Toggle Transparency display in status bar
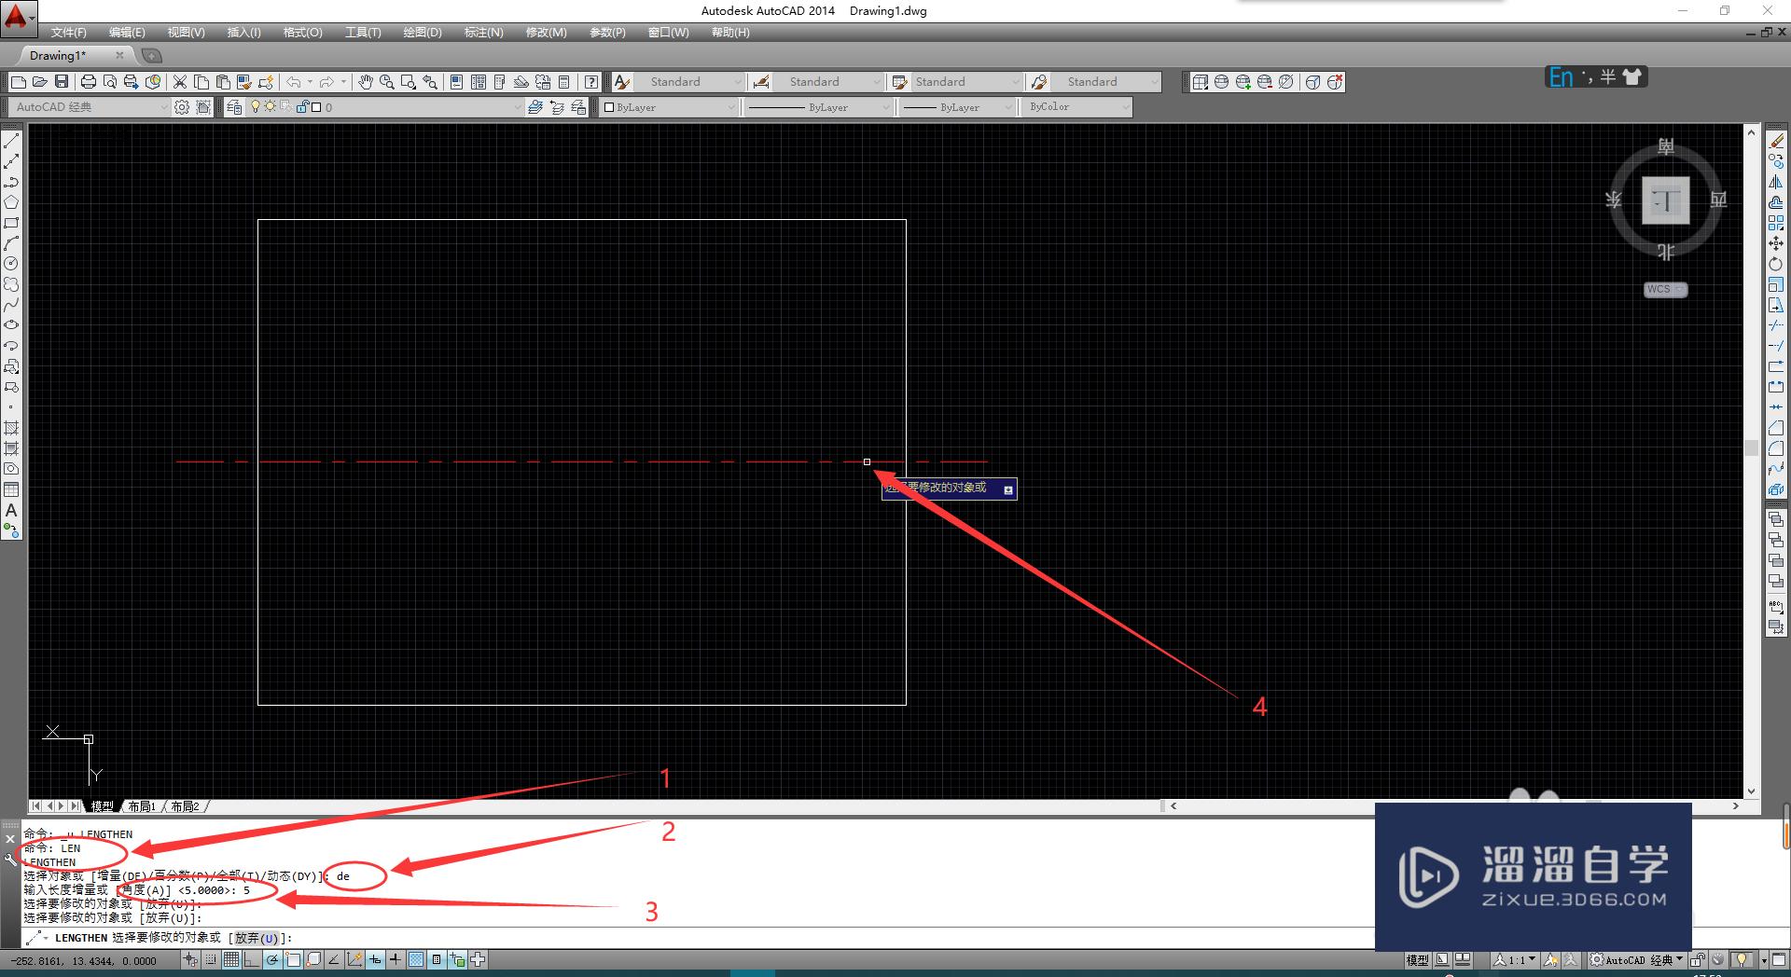The width and height of the screenshot is (1791, 977). (416, 959)
